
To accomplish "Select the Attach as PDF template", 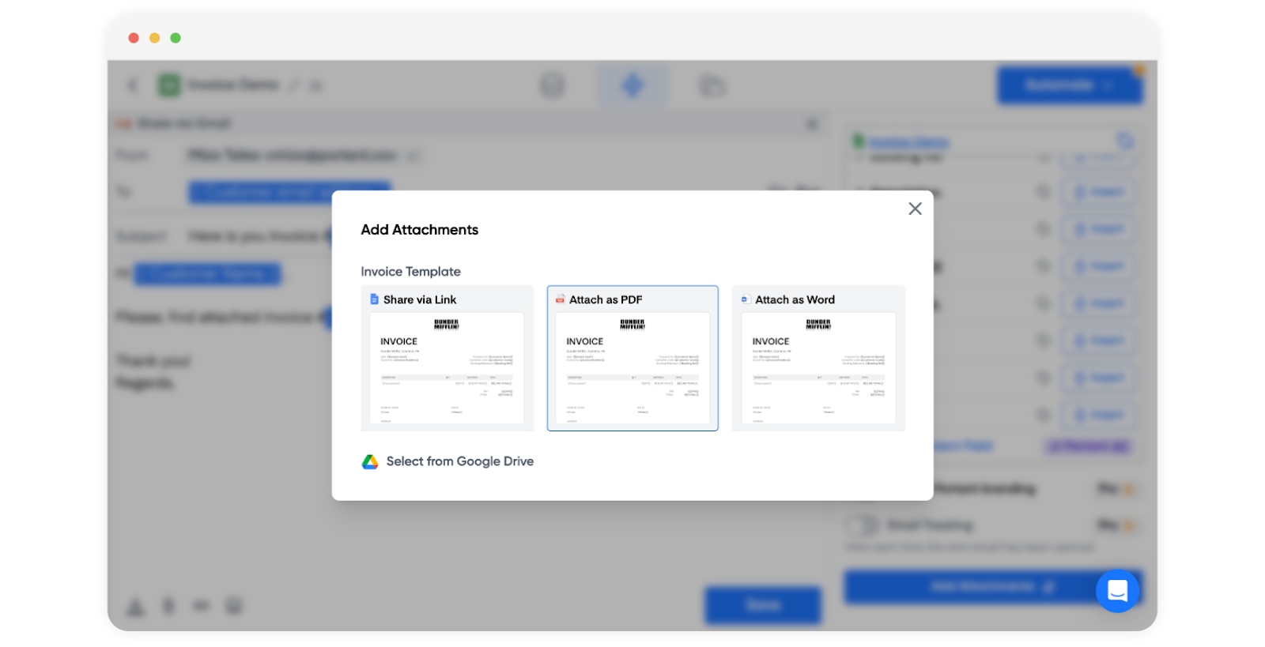I will pos(632,358).
